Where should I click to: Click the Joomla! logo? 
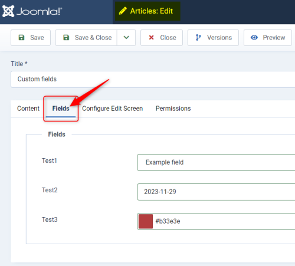point(32,11)
